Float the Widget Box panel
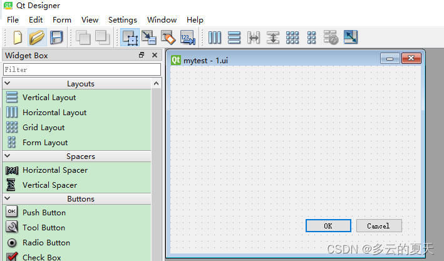The width and height of the screenshot is (444, 261). coord(142,55)
